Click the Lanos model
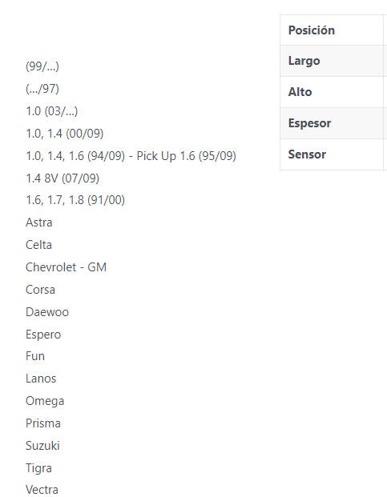387x497 pixels. (x=41, y=379)
